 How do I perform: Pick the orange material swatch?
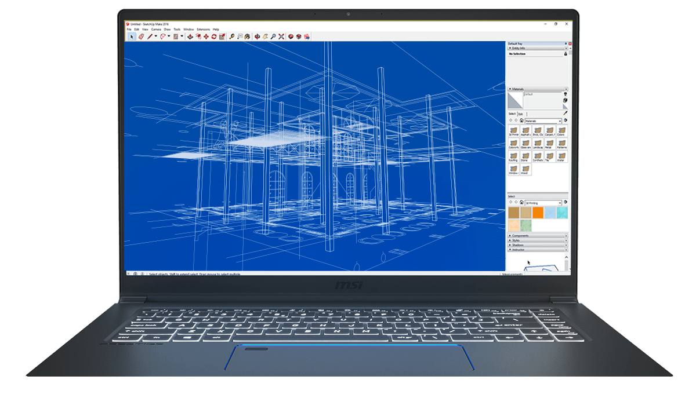538,213
